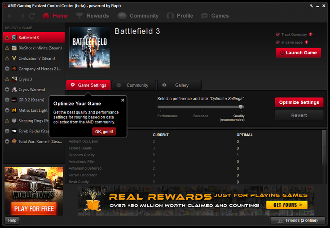Select Civilization V (Steam) in game list

click(34, 58)
